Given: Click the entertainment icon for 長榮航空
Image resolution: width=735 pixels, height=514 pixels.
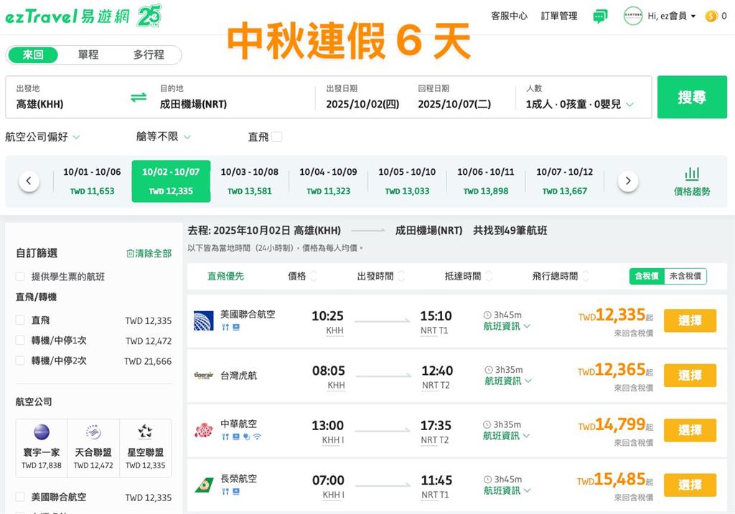Looking at the screenshot, I should point(236,492).
